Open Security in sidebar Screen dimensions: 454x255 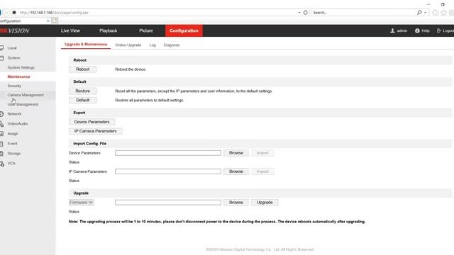pyautogui.click(x=14, y=86)
